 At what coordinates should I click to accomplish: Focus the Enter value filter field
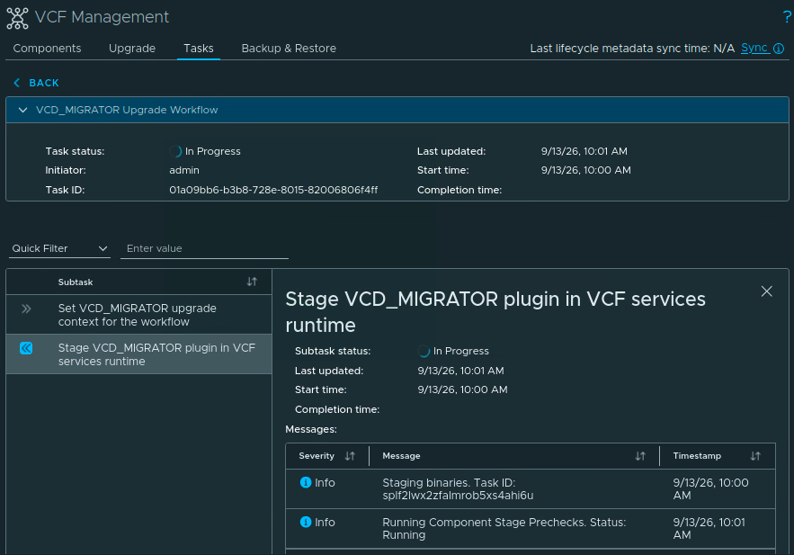pyautogui.click(x=205, y=248)
